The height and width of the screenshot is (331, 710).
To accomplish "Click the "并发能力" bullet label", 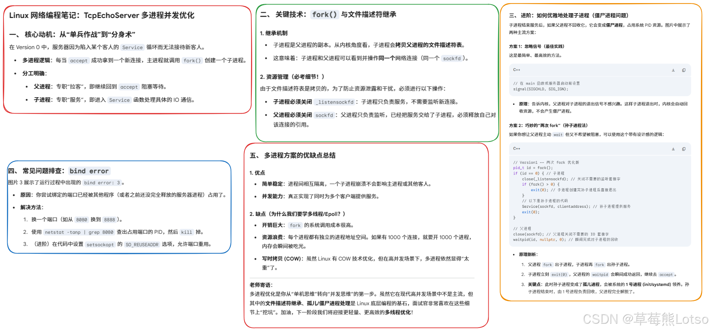I will [x=273, y=197].
